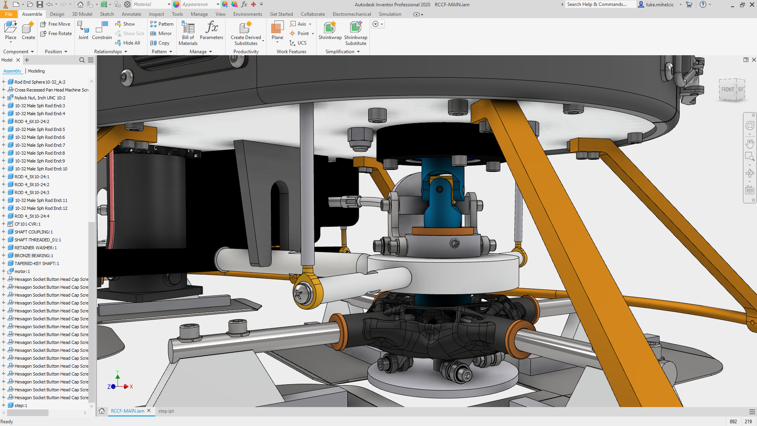Toggle Hide All components option
The width and height of the screenshot is (757, 426).
tap(129, 43)
